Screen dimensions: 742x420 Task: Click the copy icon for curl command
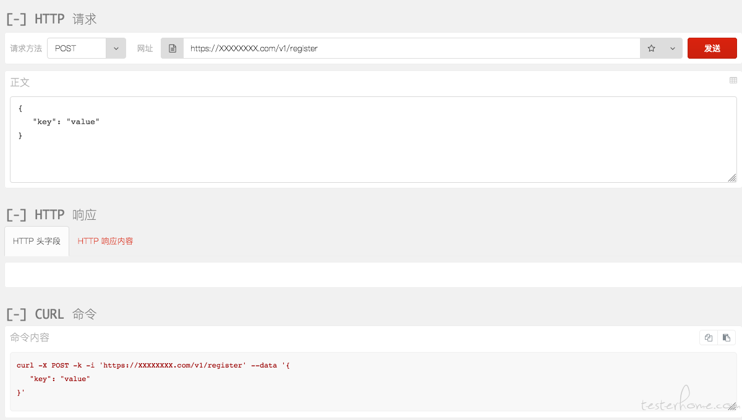[x=709, y=337]
